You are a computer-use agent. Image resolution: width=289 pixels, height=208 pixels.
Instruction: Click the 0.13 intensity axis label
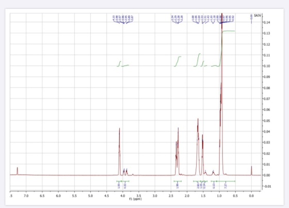[267, 33]
